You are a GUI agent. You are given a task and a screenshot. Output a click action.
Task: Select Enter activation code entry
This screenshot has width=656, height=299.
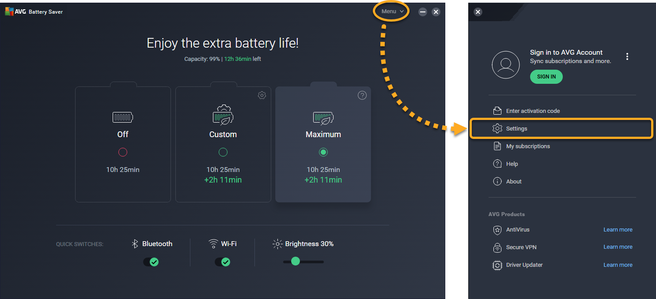(x=532, y=111)
